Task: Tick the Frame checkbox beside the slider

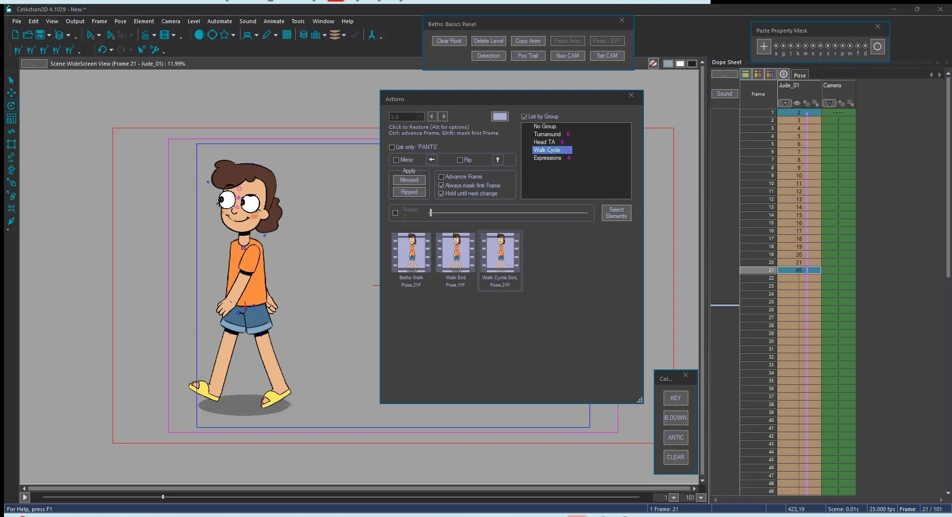Action: (x=395, y=213)
